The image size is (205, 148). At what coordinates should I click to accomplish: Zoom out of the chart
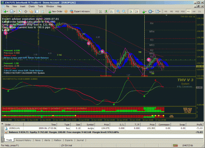pyautogui.click(x=124, y=11)
